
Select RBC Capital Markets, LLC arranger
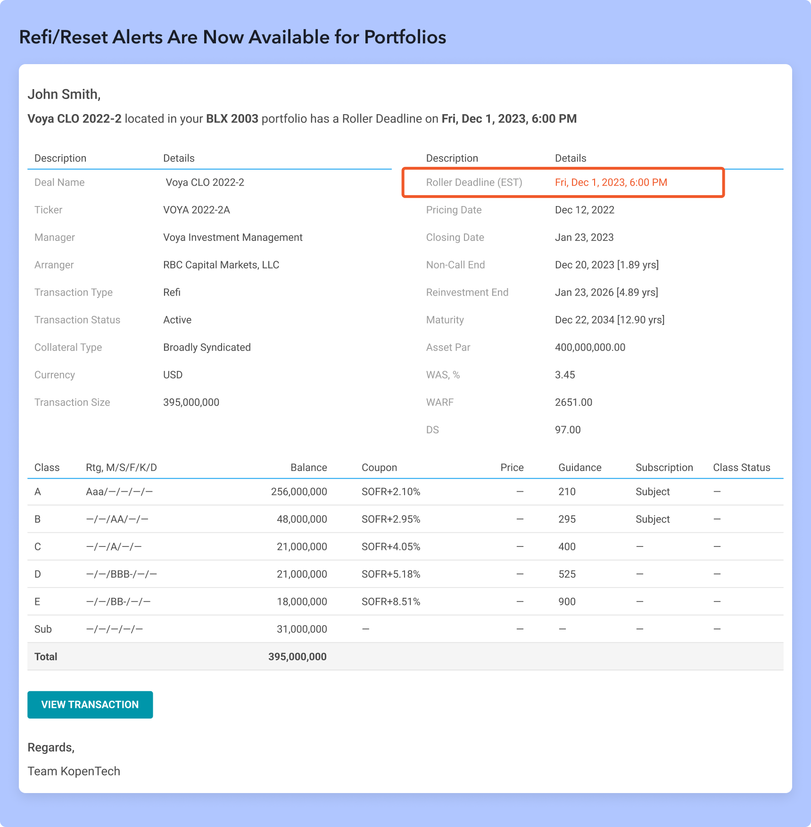click(x=221, y=265)
